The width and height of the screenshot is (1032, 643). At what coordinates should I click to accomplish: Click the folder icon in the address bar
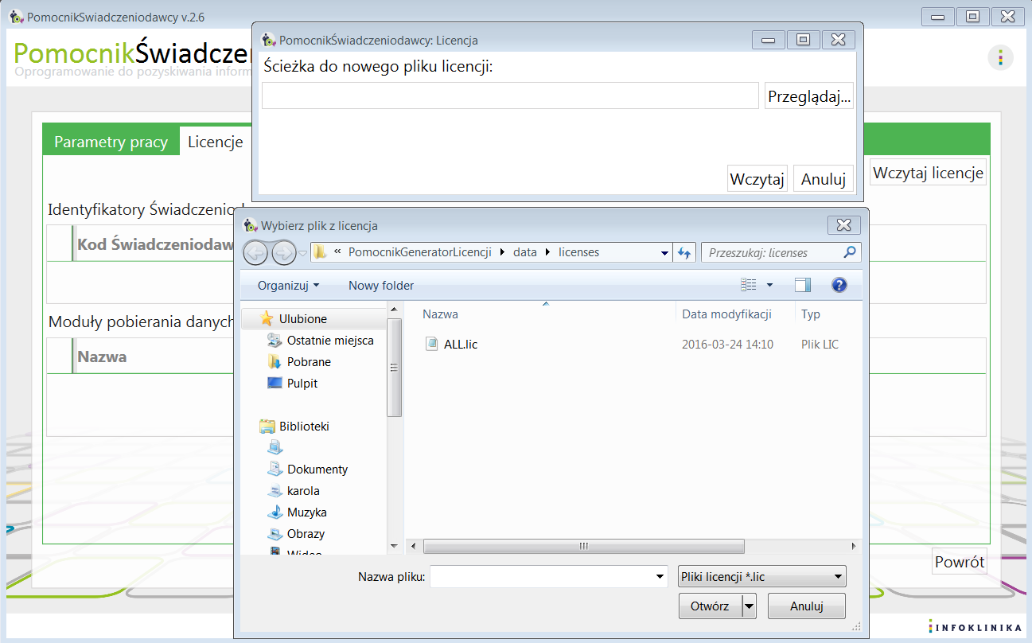[320, 252]
